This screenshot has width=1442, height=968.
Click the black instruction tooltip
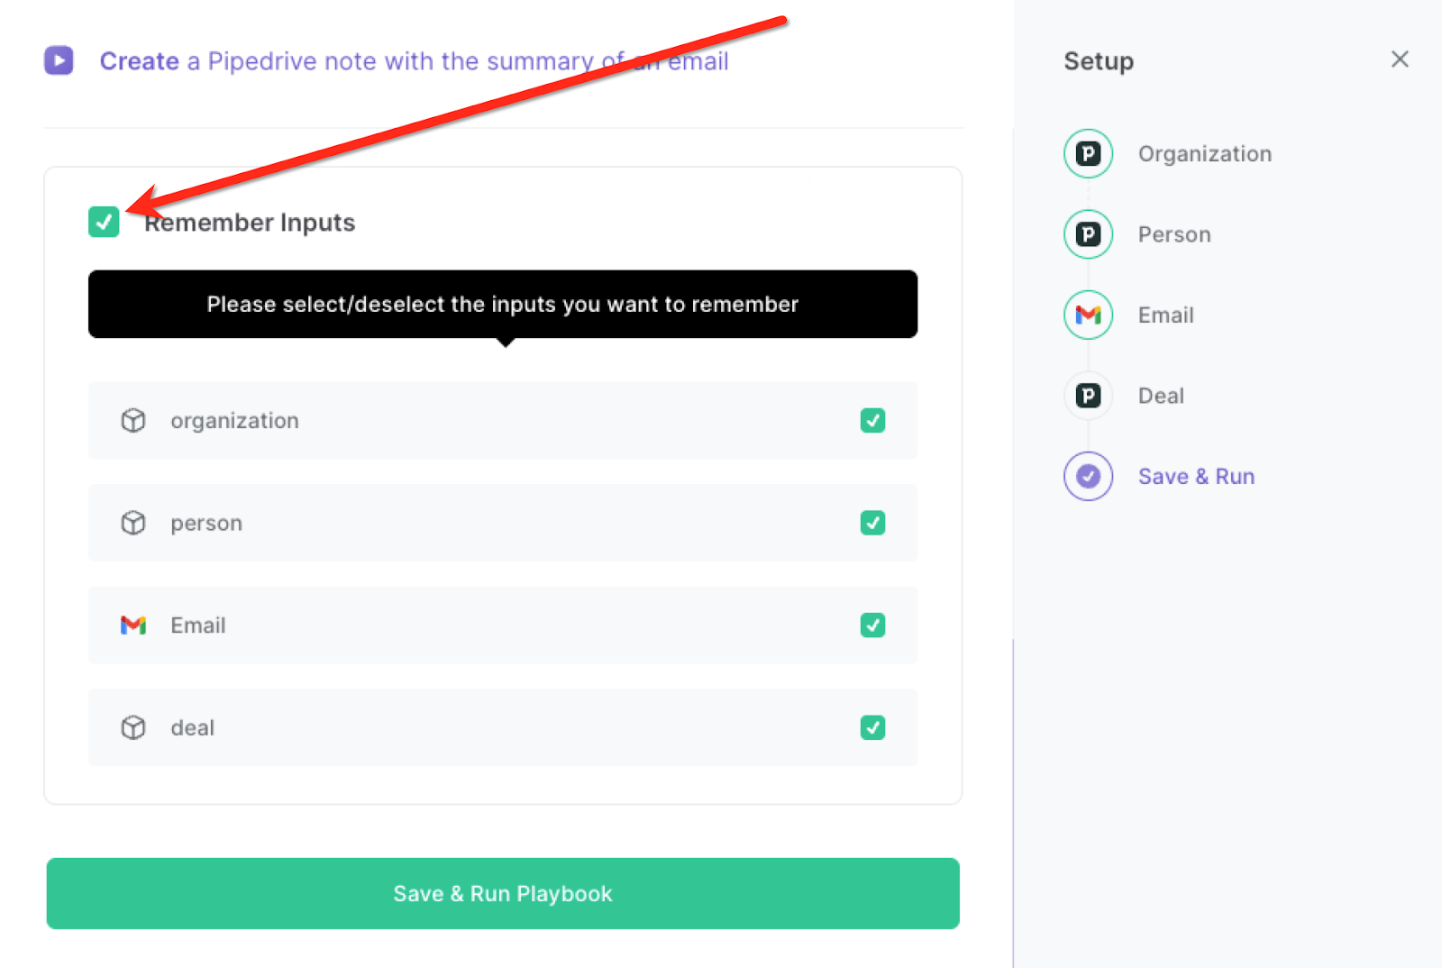coord(502,304)
